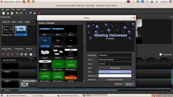Click the Open Project toolbar icon
This screenshot has height=97, width=173.
click(8, 13)
